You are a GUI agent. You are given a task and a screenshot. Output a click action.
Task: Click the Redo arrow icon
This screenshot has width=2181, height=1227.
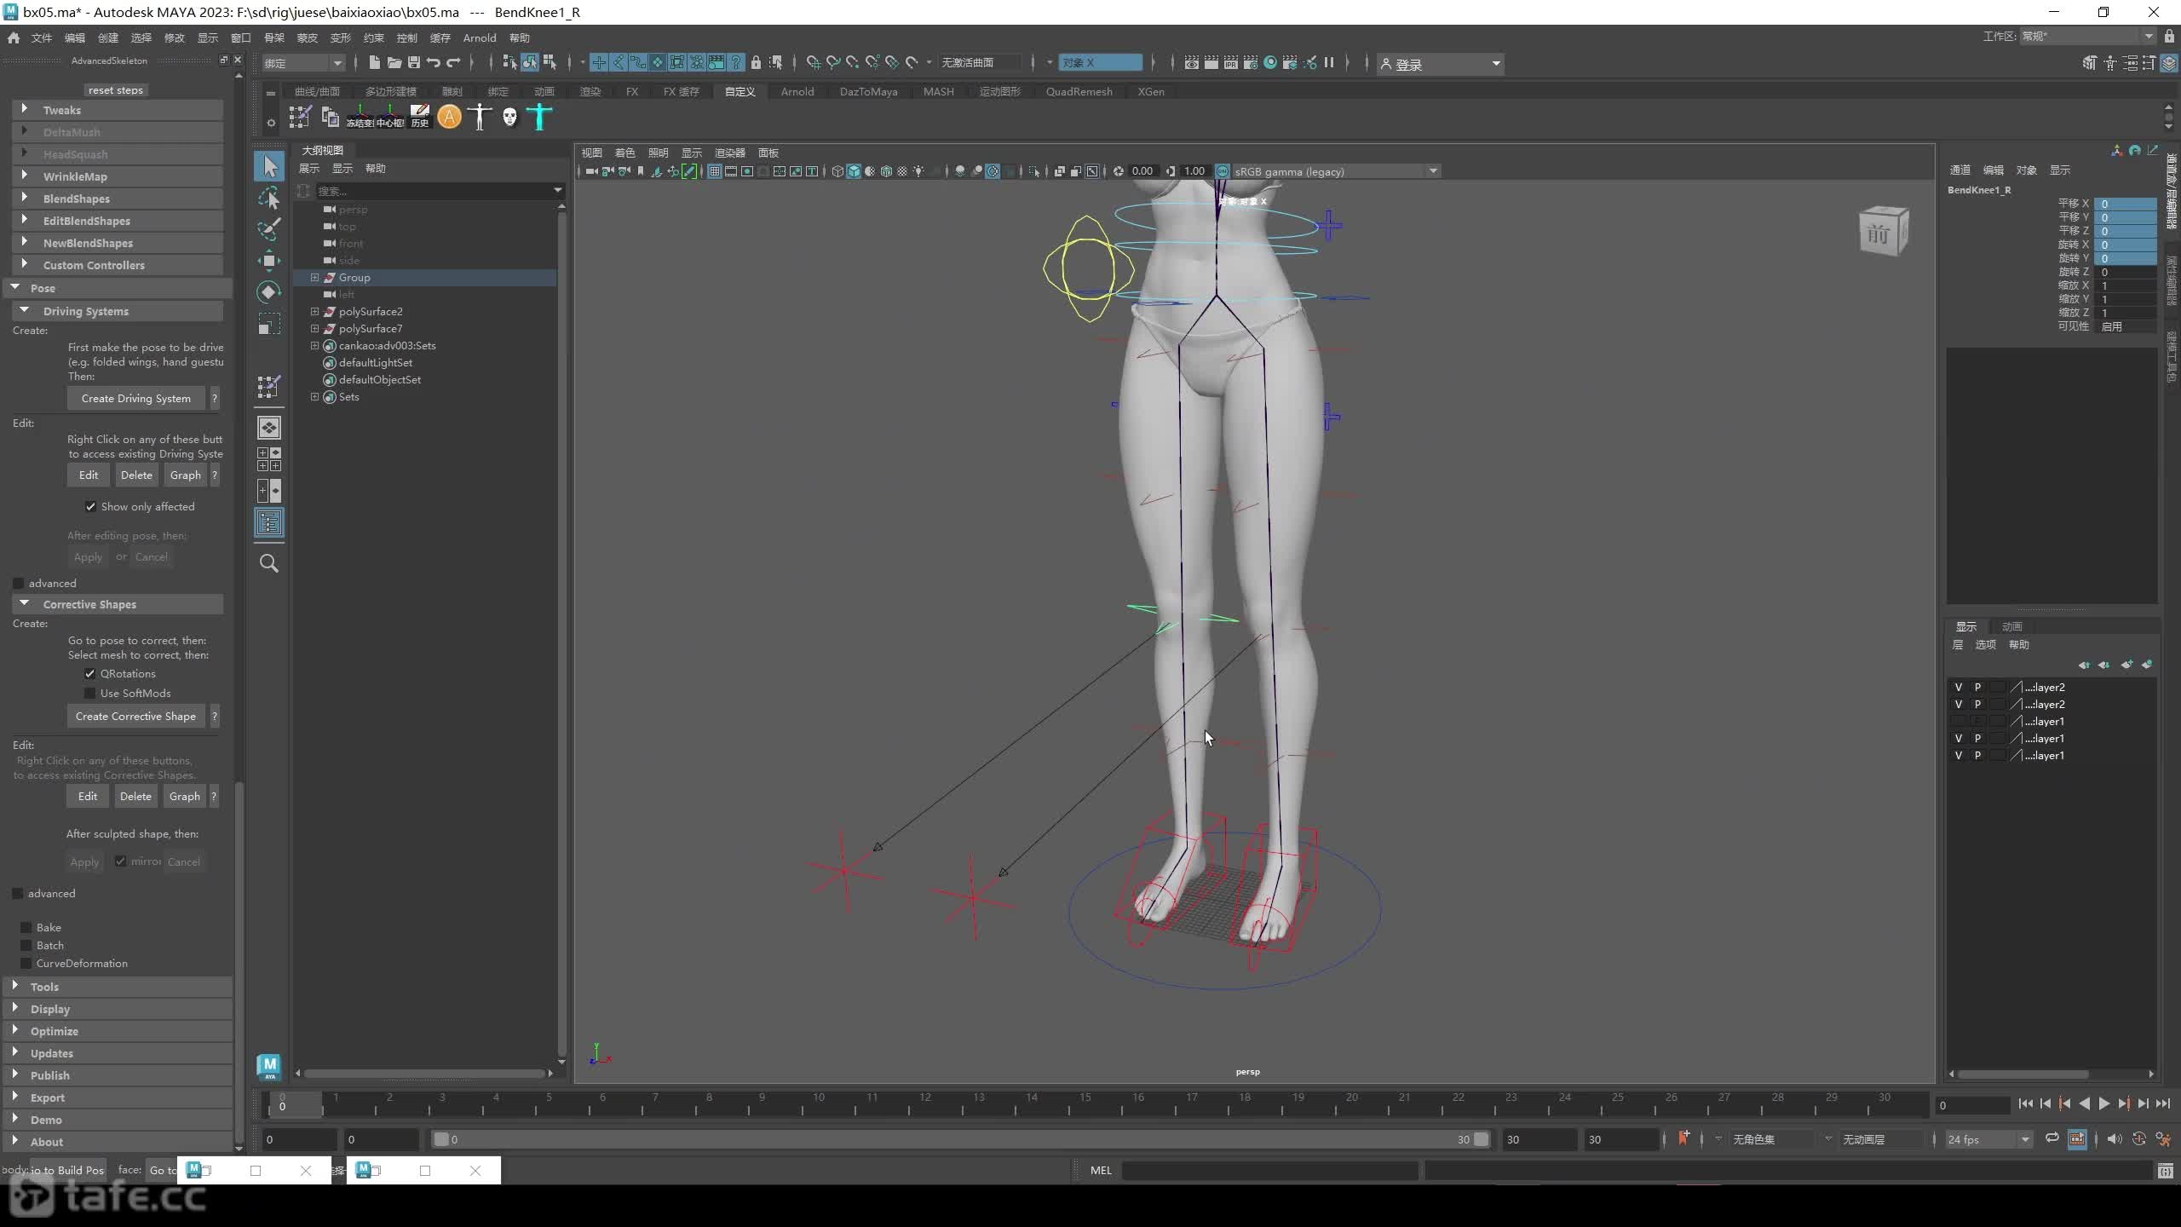point(453,62)
